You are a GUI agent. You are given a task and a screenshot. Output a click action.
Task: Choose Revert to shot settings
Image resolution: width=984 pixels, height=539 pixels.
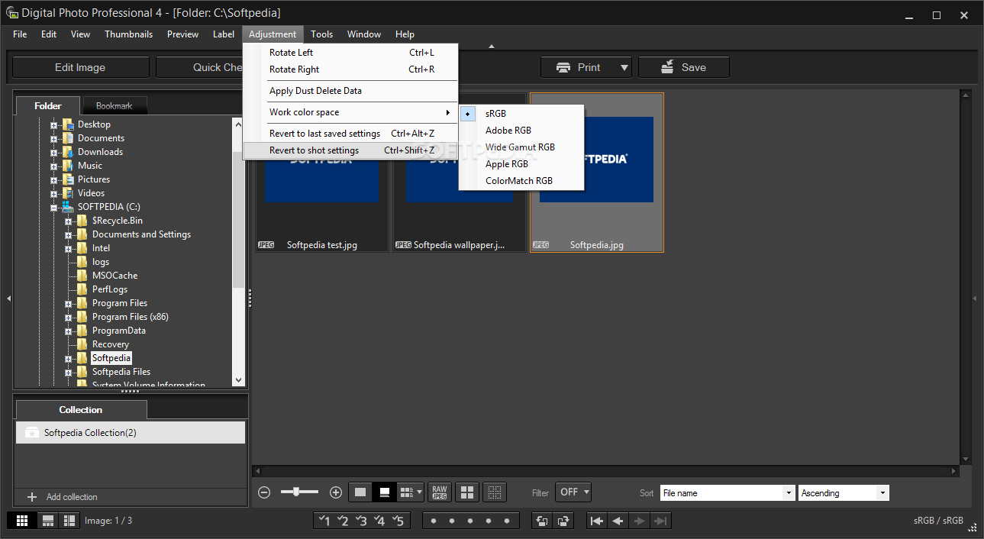click(350, 150)
